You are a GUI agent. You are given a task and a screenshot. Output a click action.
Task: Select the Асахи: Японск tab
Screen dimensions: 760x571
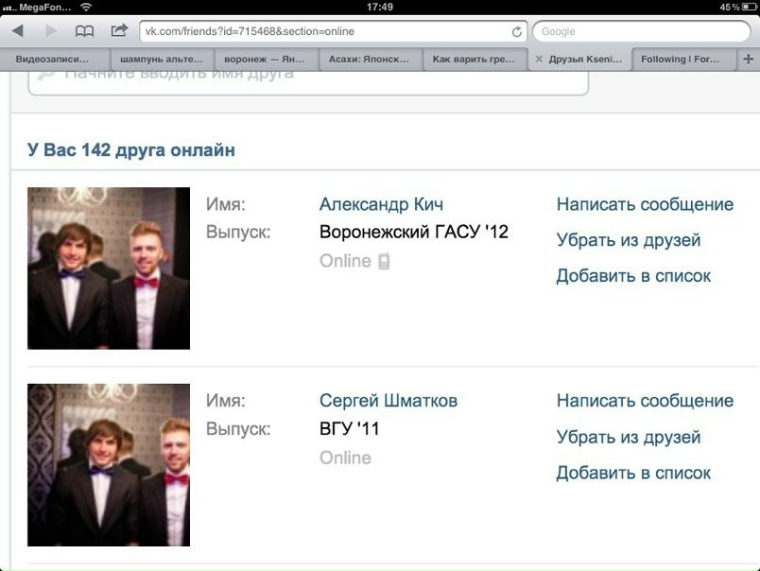pyautogui.click(x=371, y=60)
